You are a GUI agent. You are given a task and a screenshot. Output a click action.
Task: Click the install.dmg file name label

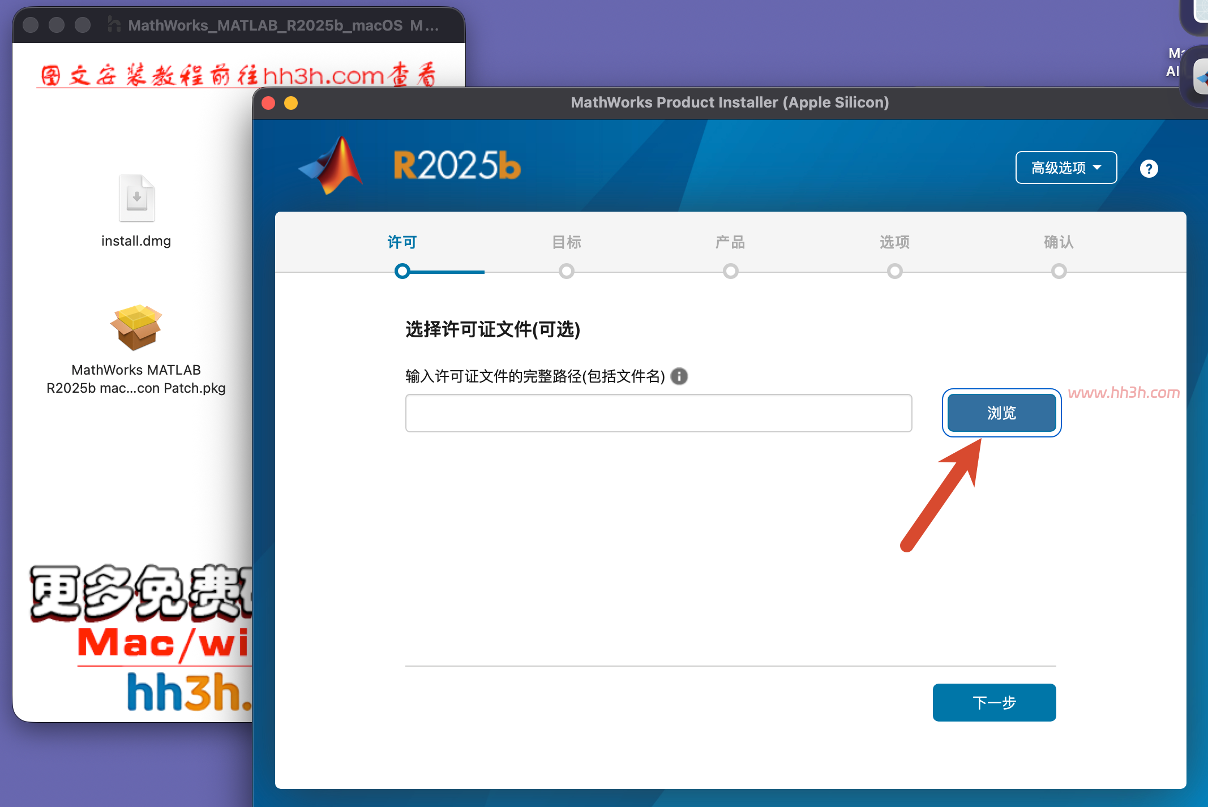[x=136, y=241]
